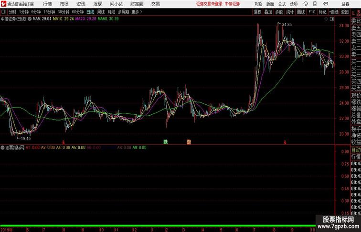Select the 多周期 multi-period tab
361x232 pixels.
pyautogui.click(x=123, y=12)
